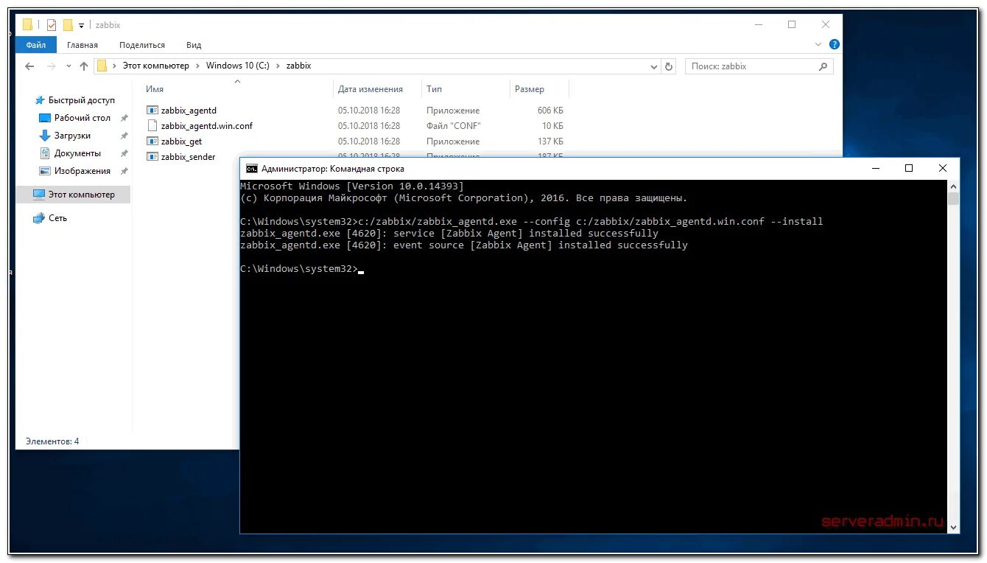This screenshot has height=563, width=987.
Task: Minimize the Command Prompt window
Action: [876, 169]
